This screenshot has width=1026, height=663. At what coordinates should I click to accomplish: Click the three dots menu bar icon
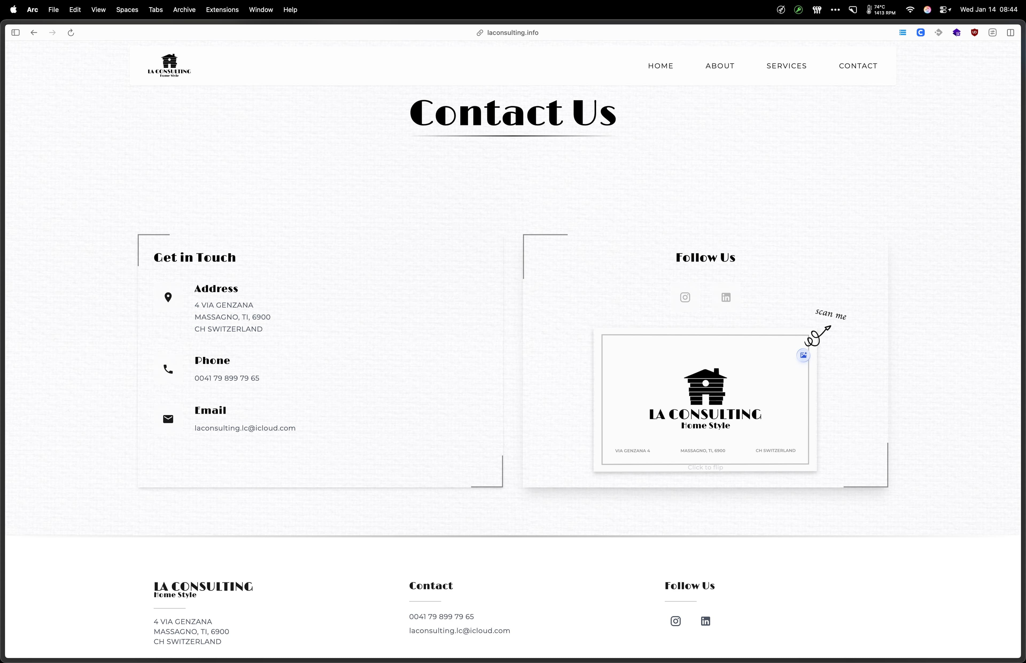[835, 9]
